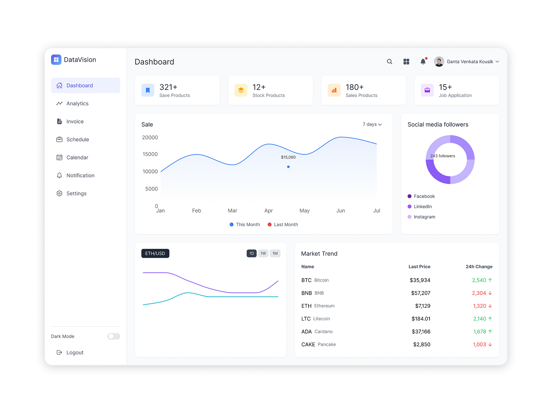Open the Invoice section icon
The width and height of the screenshot is (552, 414).
(x=59, y=121)
